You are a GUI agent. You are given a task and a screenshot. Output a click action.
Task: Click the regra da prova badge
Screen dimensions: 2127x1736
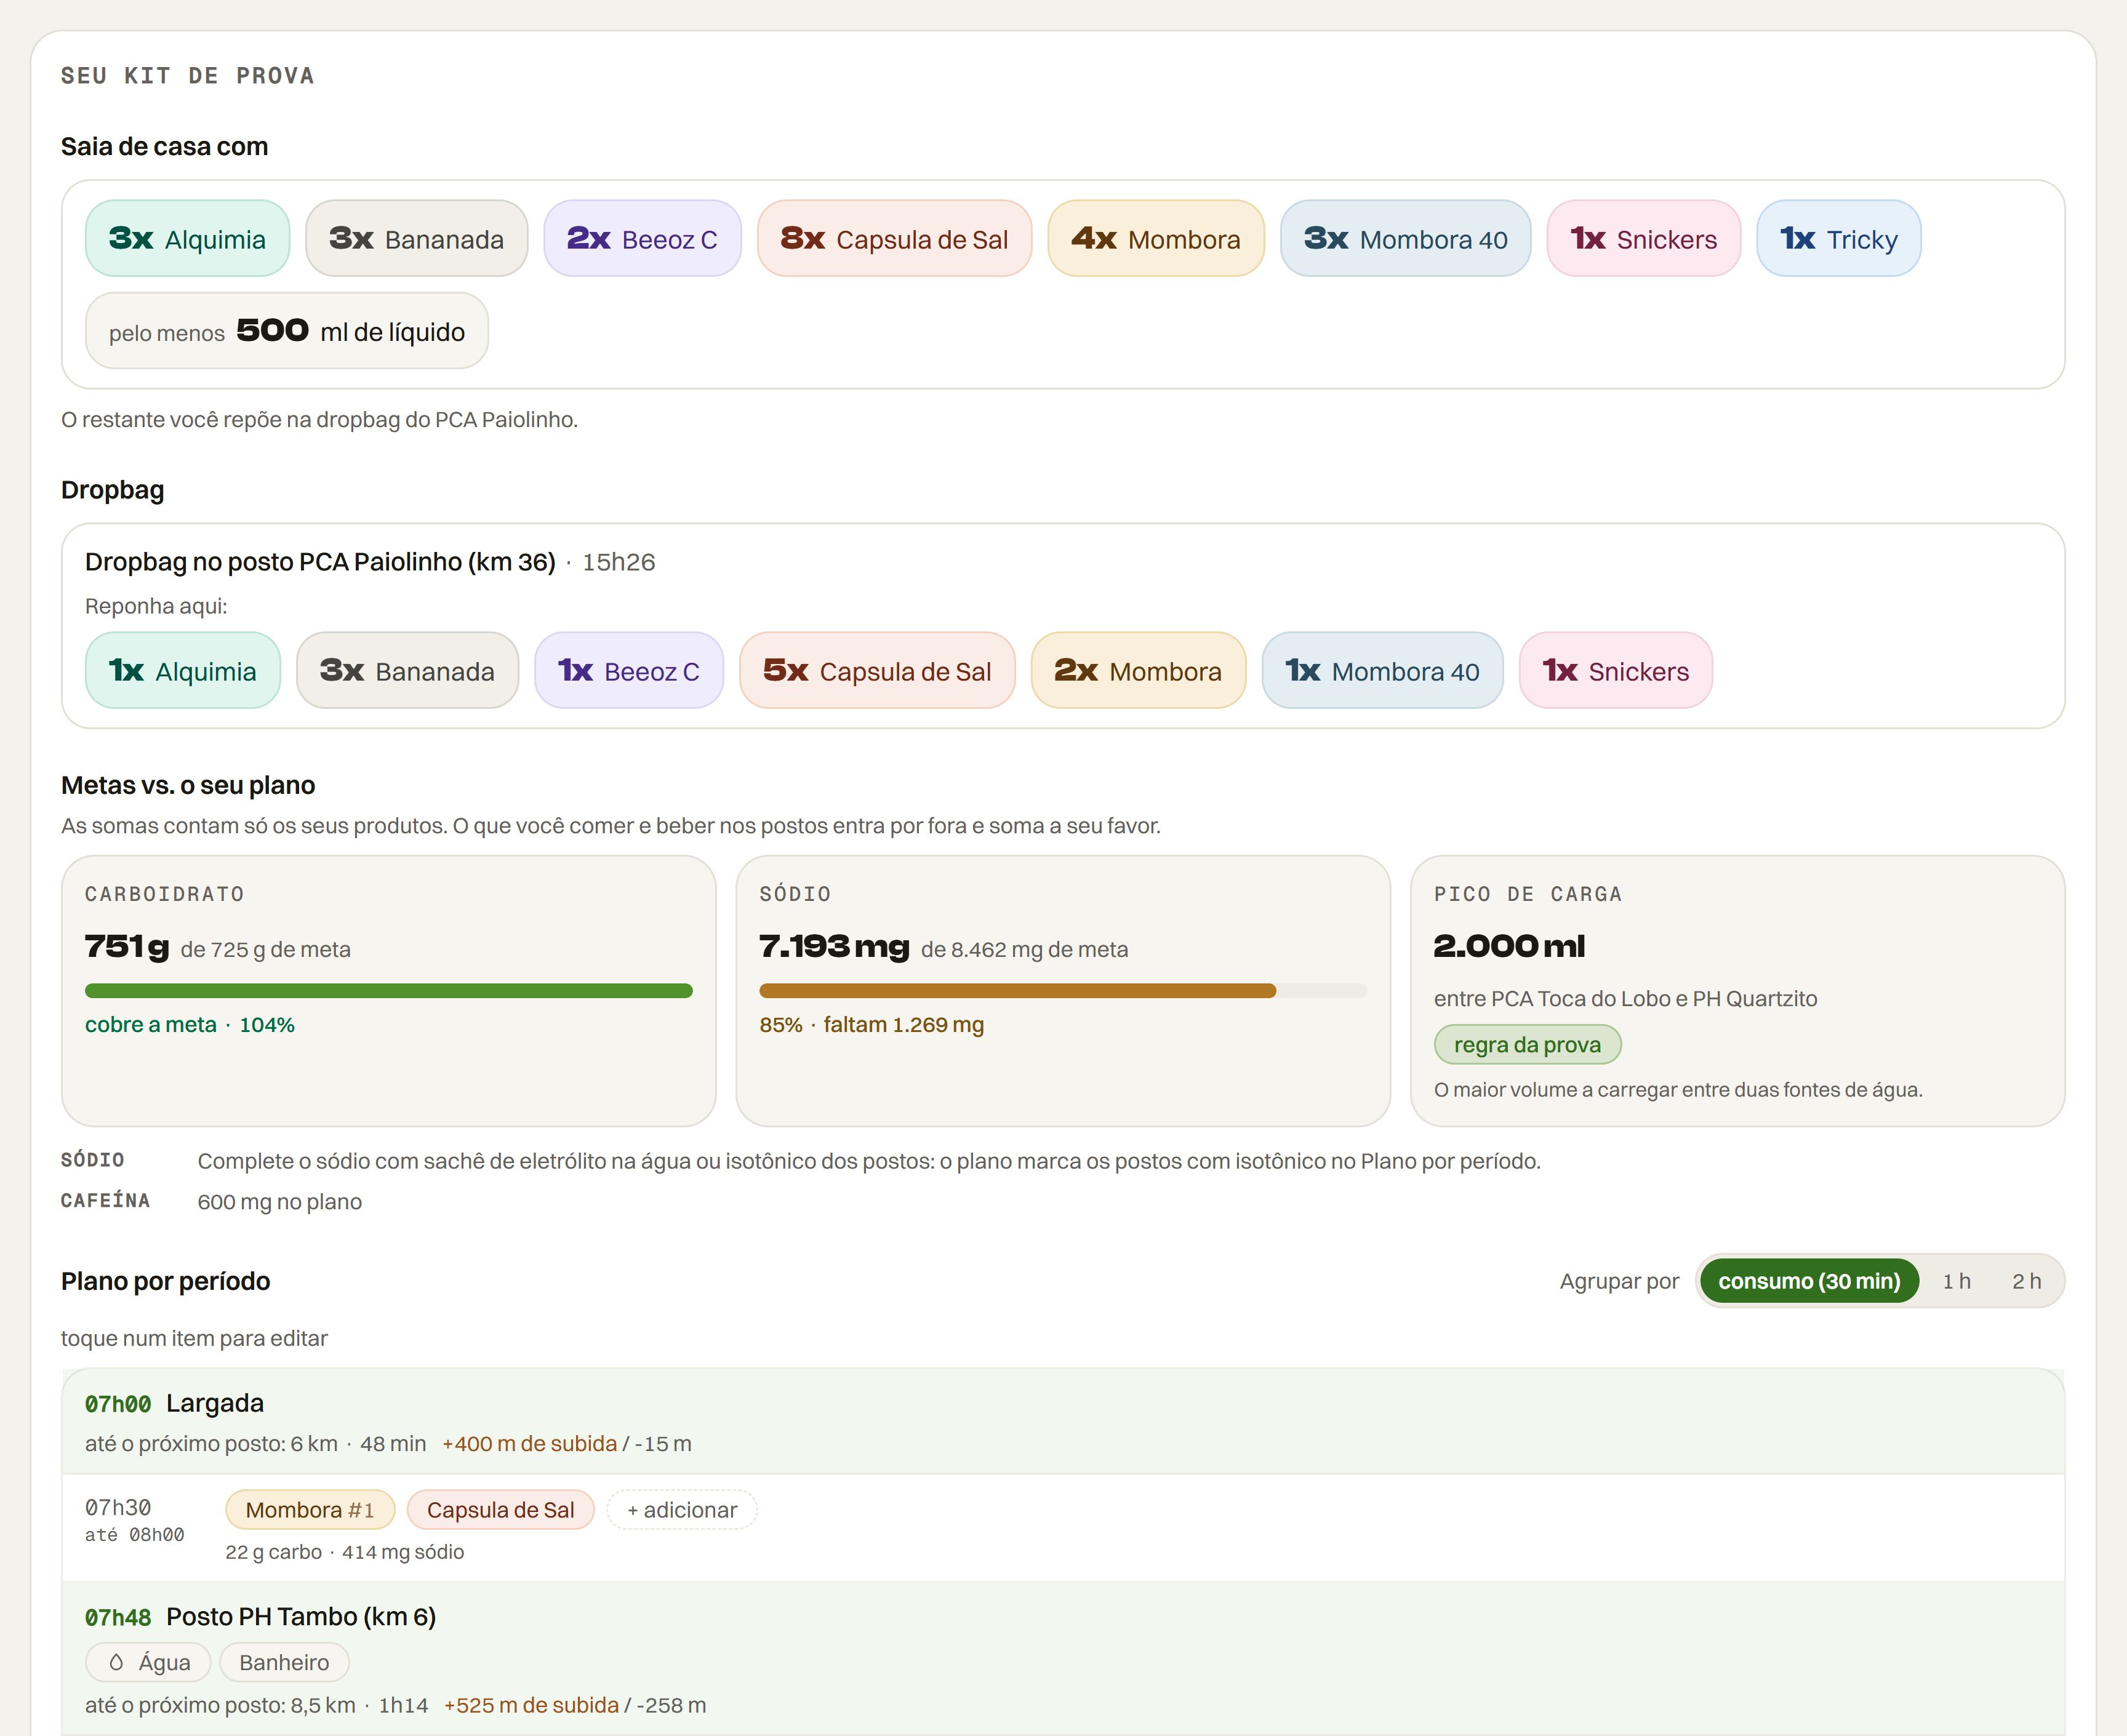click(x=1527, y=1045)
